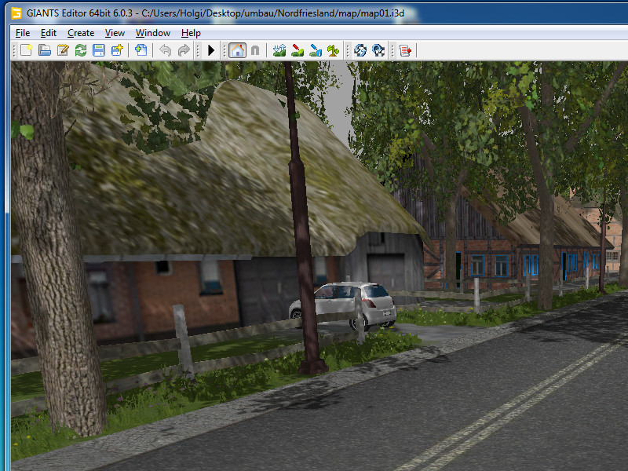The height and width of the screenshot is (471, 628).
Task: Select the blue terrain info layer paint icon
Action: click(316, 50)
